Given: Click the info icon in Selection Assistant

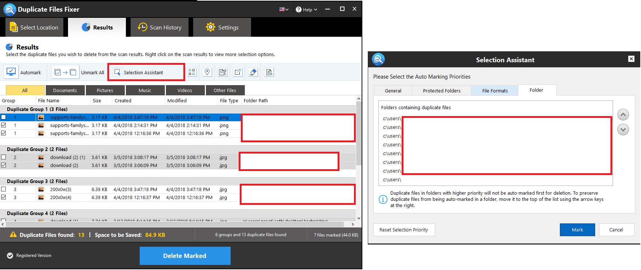Looking at the screenshot, I should (383, 199).
